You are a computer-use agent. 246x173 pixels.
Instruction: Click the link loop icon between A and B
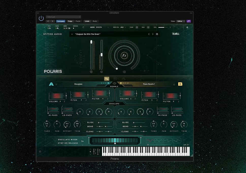[114, 83]
